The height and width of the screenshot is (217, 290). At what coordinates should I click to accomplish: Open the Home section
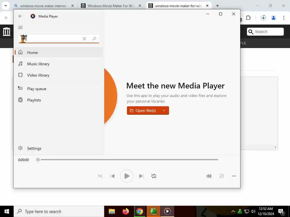pos(59,53)
